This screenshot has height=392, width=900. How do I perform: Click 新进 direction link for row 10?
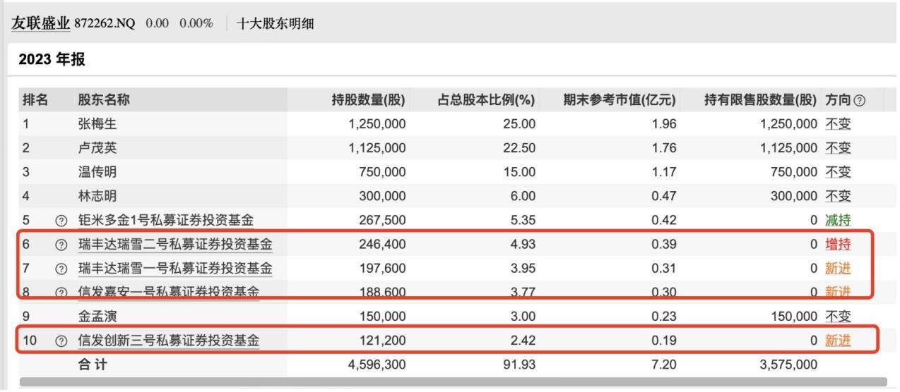pyautogui.click(x=838, y=341)
